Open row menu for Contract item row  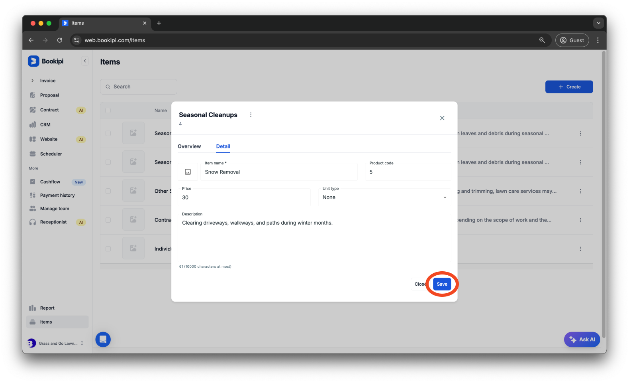point(580,220)
